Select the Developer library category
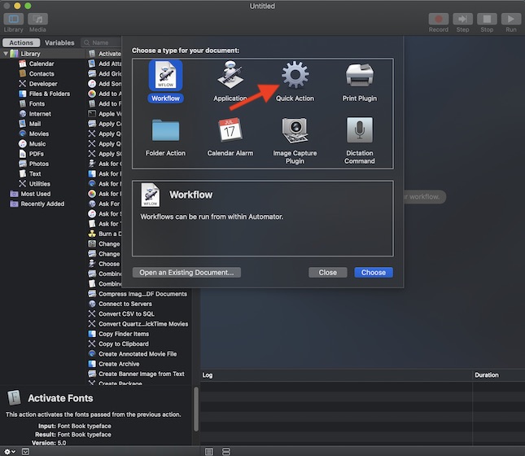 click(x=43, y=84)
